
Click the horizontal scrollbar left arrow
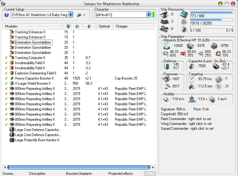[5, 167]
